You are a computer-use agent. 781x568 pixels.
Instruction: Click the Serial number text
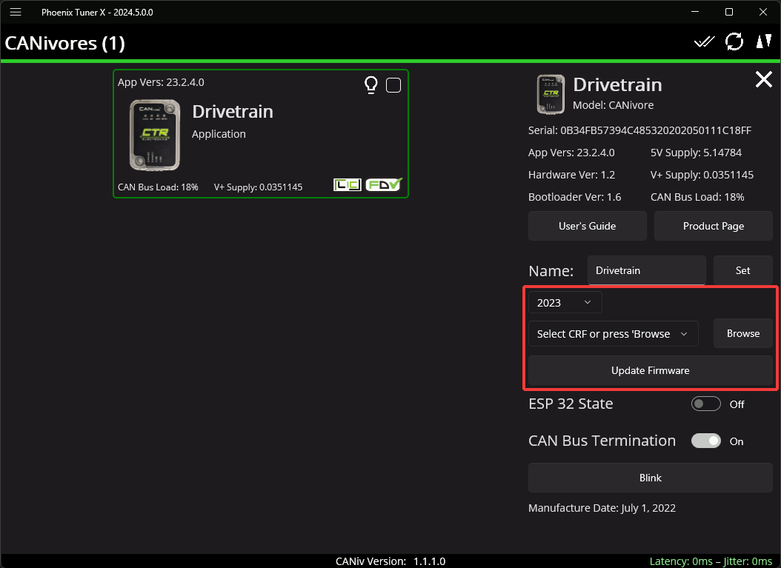click(x=639, y=130)
